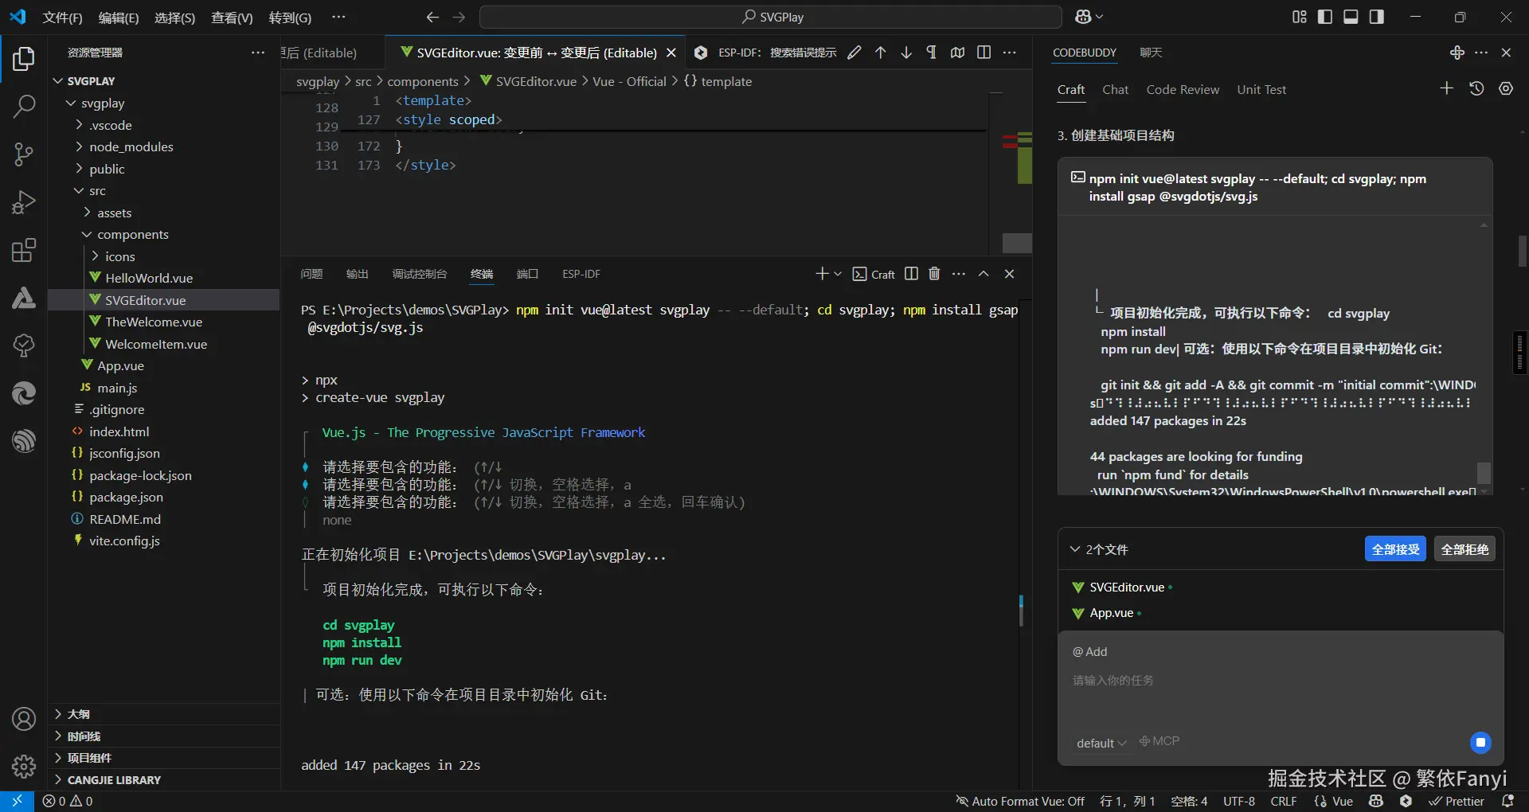1529x812 pixels.
Task: Open the file edit pencil icon
Action: [854, 53]
